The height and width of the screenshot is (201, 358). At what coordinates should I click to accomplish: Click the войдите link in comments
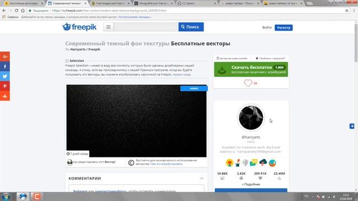[x=80, y=191]
